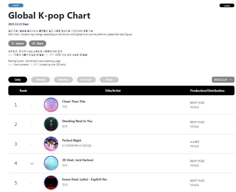This screenshot has width=236, height=192.
Task: Open the First Half chart tab
Action: point(86,80)
